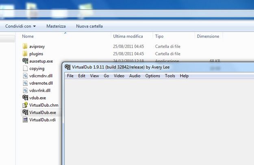Open the Options menu in VirtualDub
The height and width of the screenshot is (165, 254).
152,76
